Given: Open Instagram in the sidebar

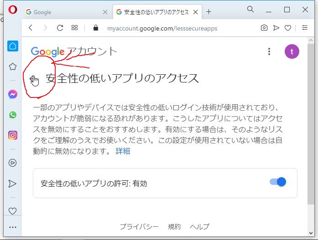Looking at the screenshot, I should click(13, 135).
